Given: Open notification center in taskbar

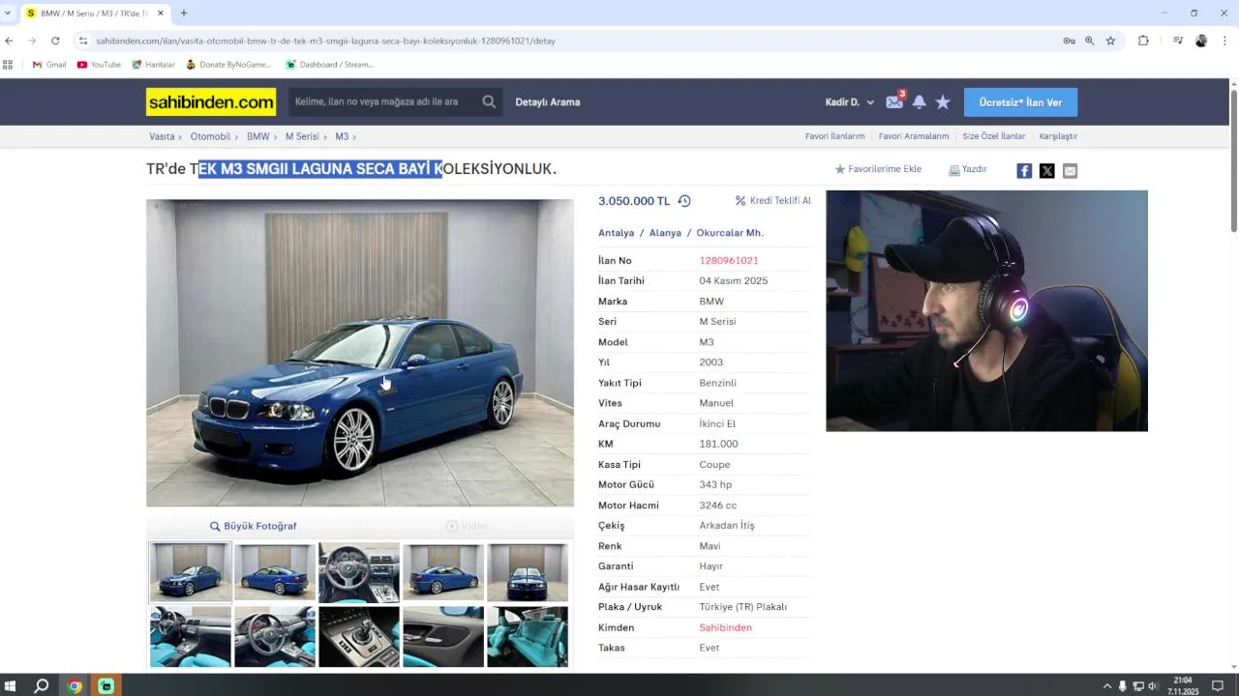Looking at the screenshot, I should (x=1218, y=686).
